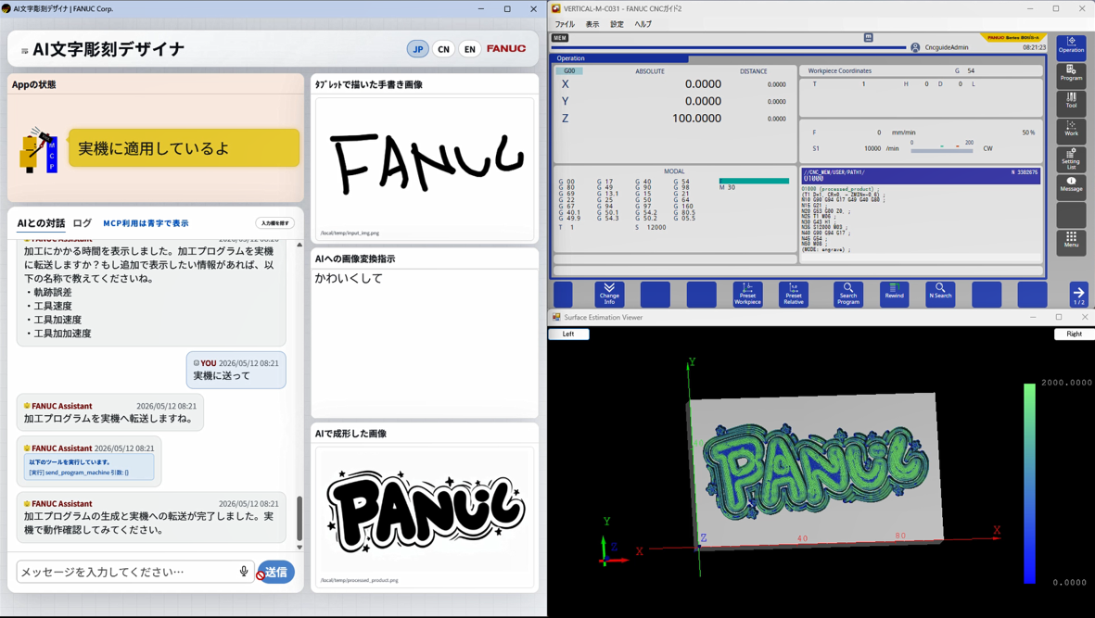Viewport: 1095px width, 618px height.
Task: Click the Preset Workpiece softkey
Action: pyautogui.click(x=747, y=295)
